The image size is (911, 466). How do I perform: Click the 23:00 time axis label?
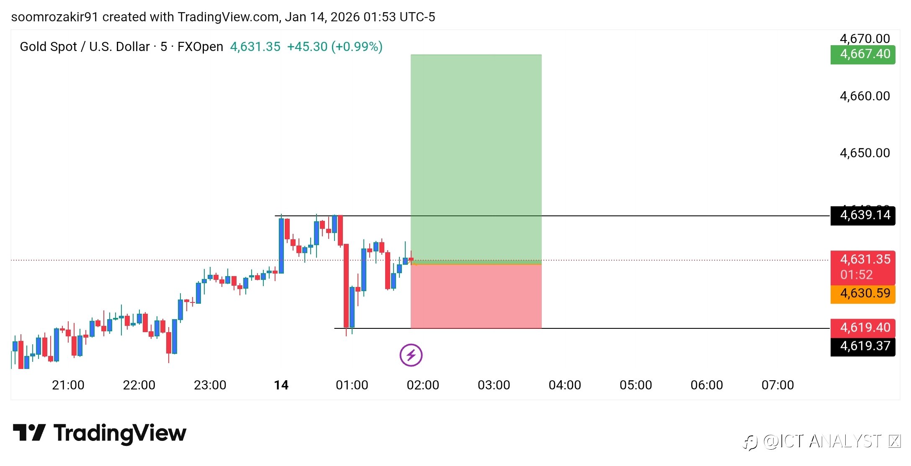pyautogui.click(x=210, y=385)
